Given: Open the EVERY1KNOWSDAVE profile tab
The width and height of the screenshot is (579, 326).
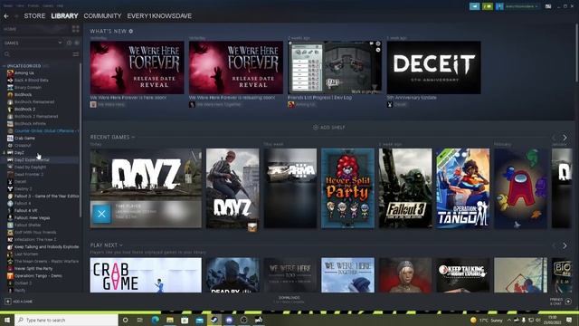Looking at the screenshot, I should [x=159, y=16].
